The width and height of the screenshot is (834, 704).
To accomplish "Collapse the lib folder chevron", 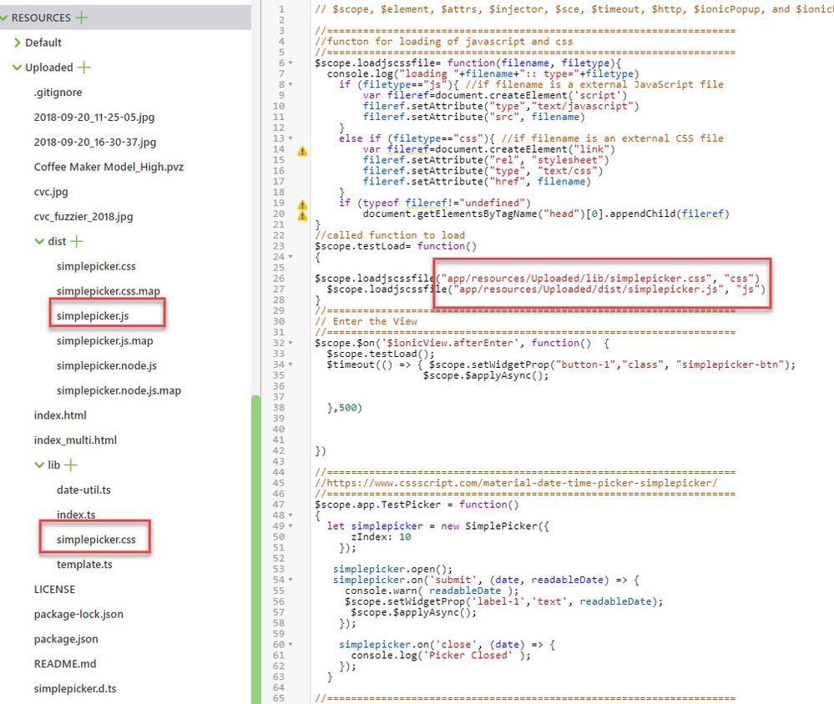I will tap(40, 465).
